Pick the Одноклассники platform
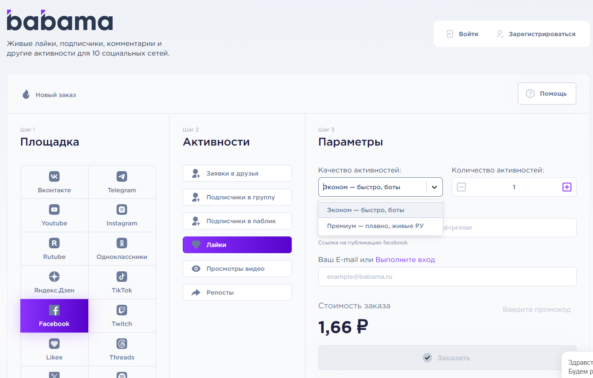 pyautogui.click(x=122, y=249)
